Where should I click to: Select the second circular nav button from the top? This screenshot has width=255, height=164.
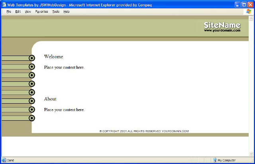(x=32, y=67)
